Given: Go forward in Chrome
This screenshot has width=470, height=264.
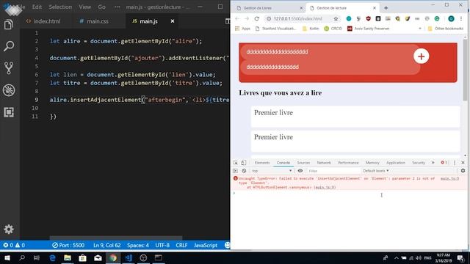Looking at the screenshot, I should pos(247,18).
